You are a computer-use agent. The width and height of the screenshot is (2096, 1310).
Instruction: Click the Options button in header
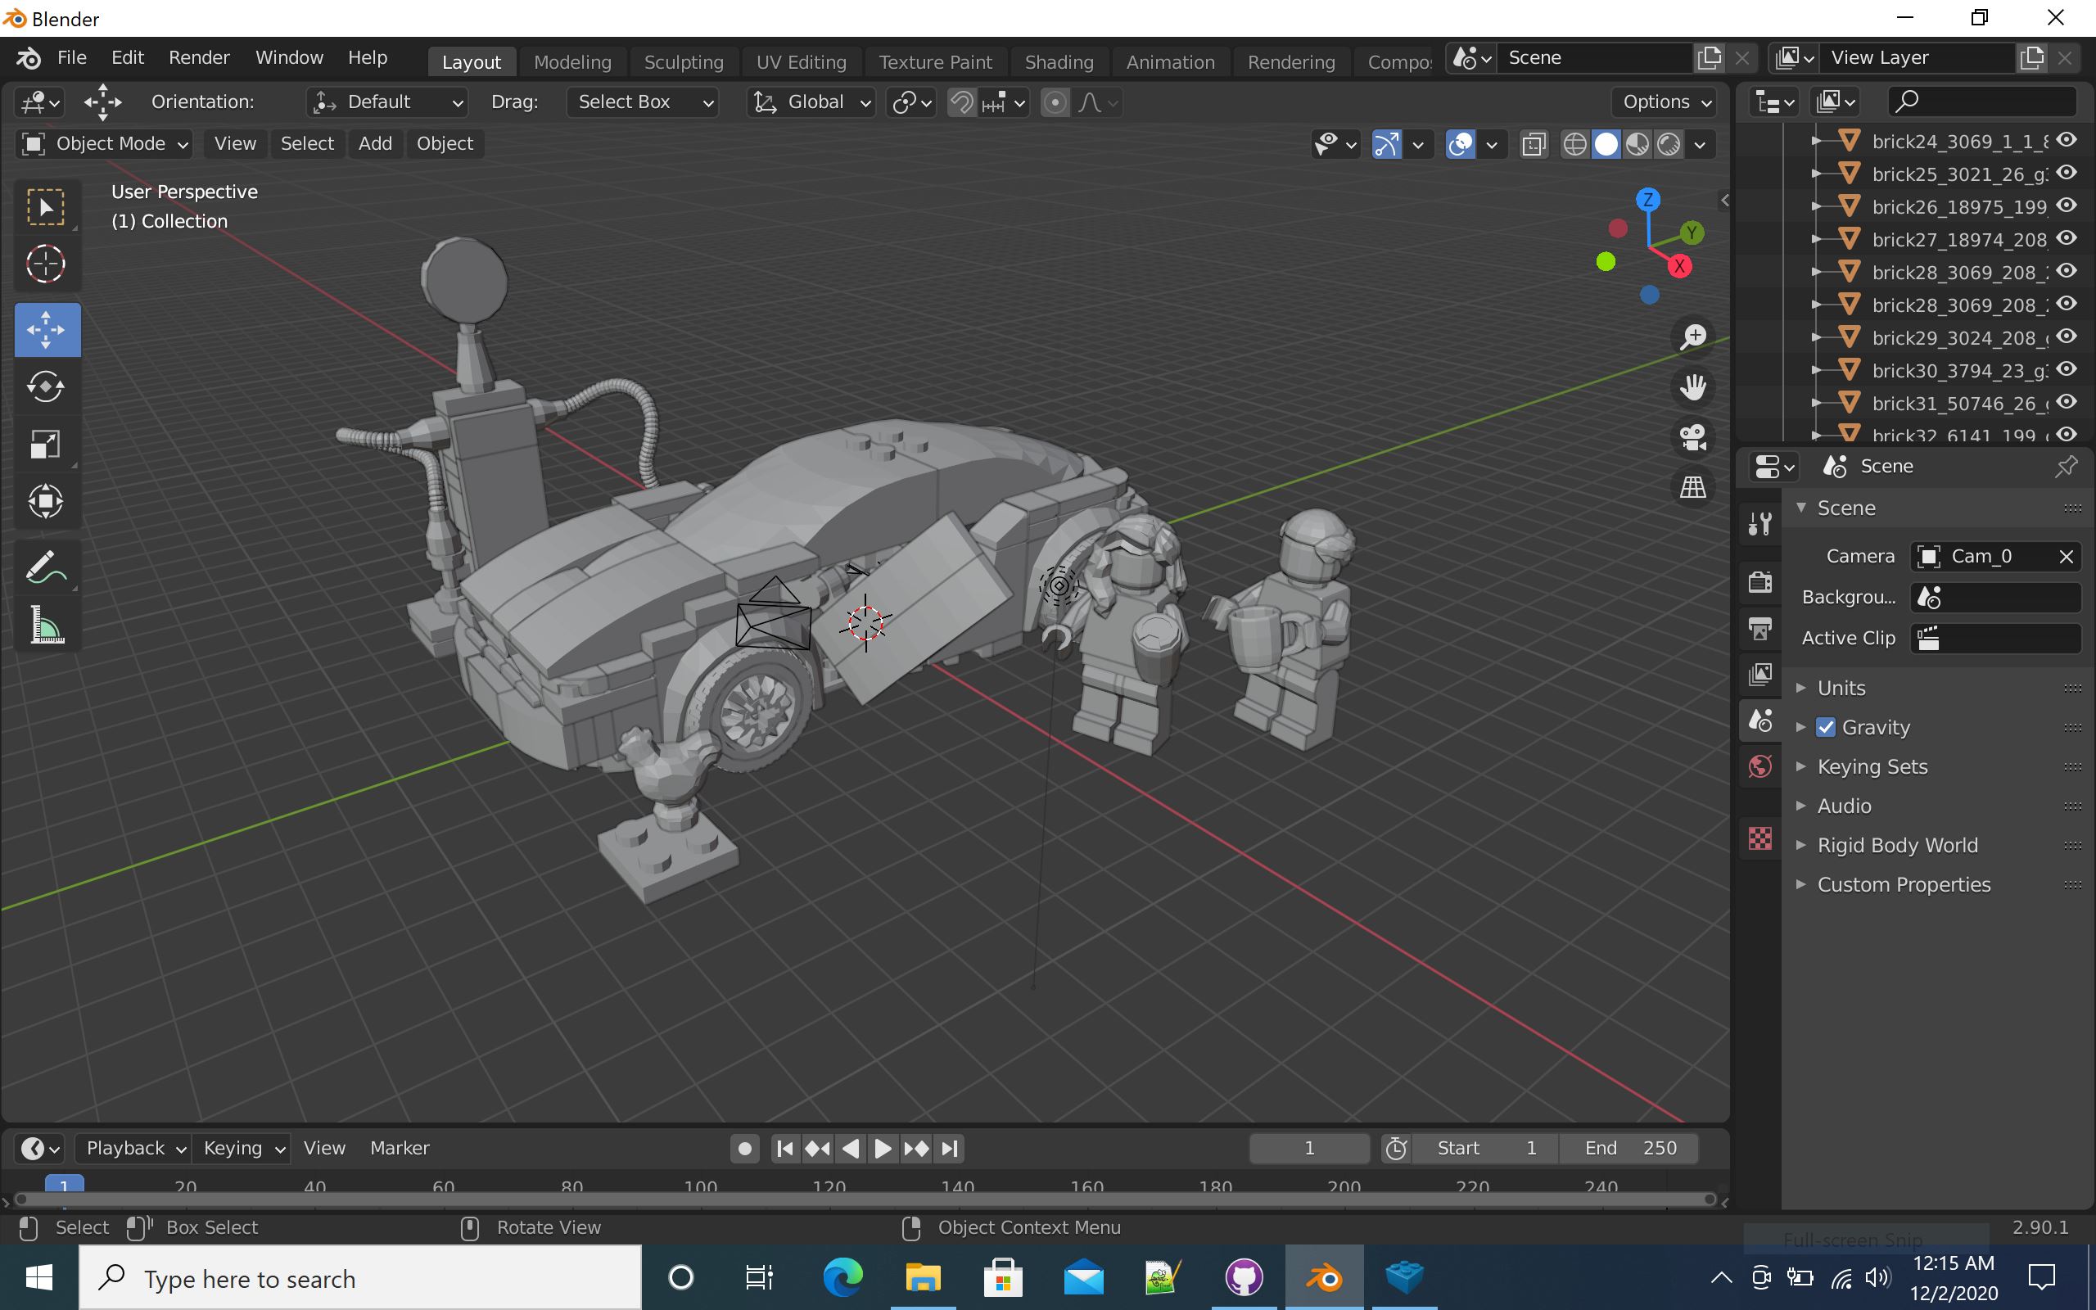point(1665,102)
